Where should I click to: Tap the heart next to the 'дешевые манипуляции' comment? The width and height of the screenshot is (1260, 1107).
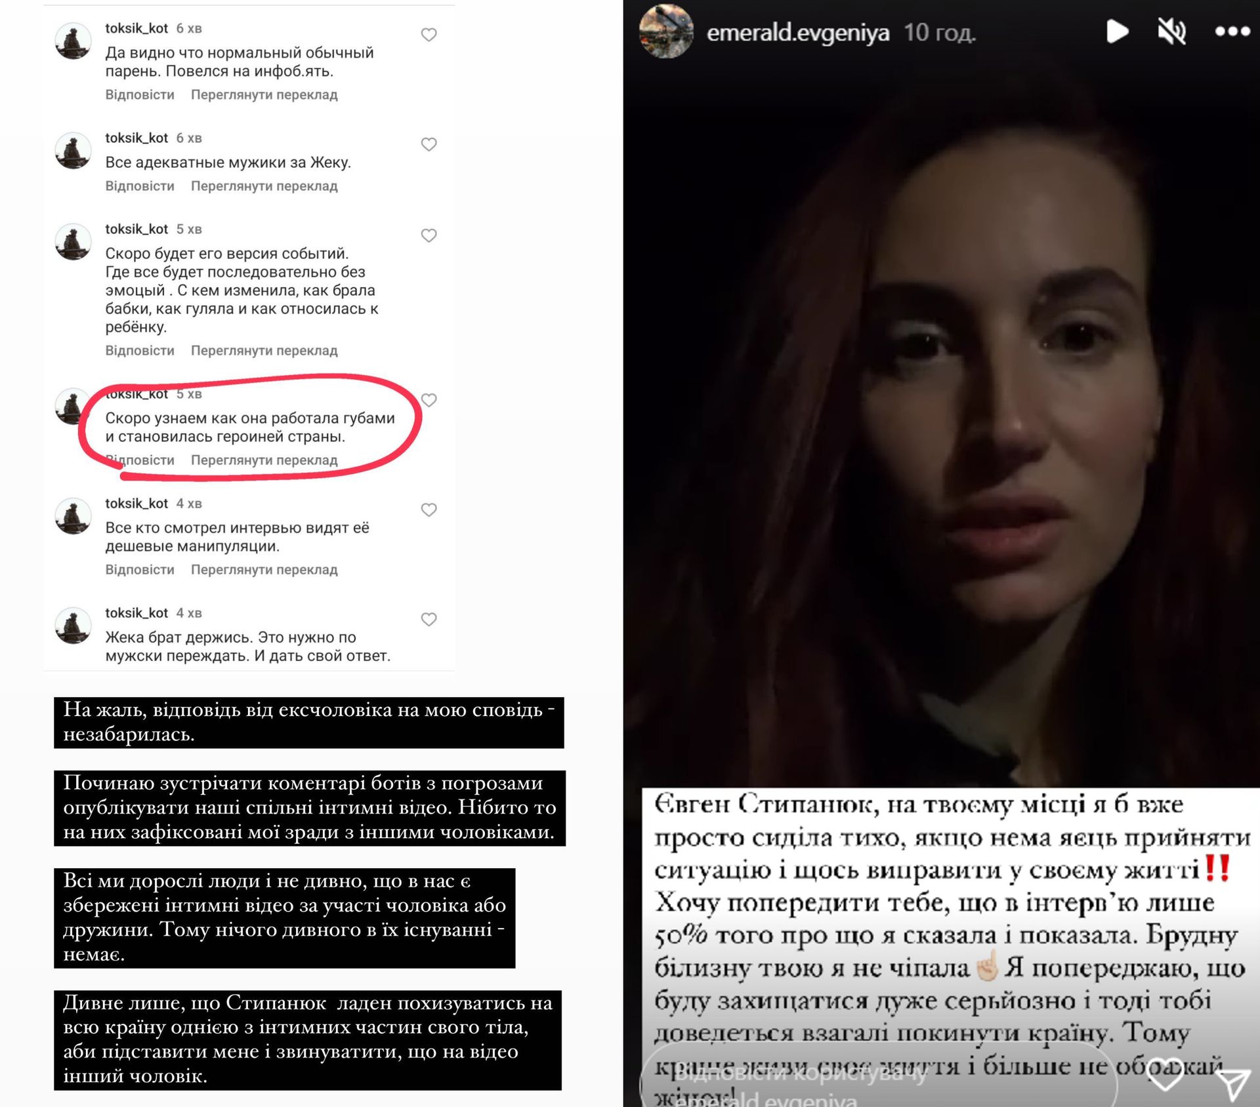429,510
